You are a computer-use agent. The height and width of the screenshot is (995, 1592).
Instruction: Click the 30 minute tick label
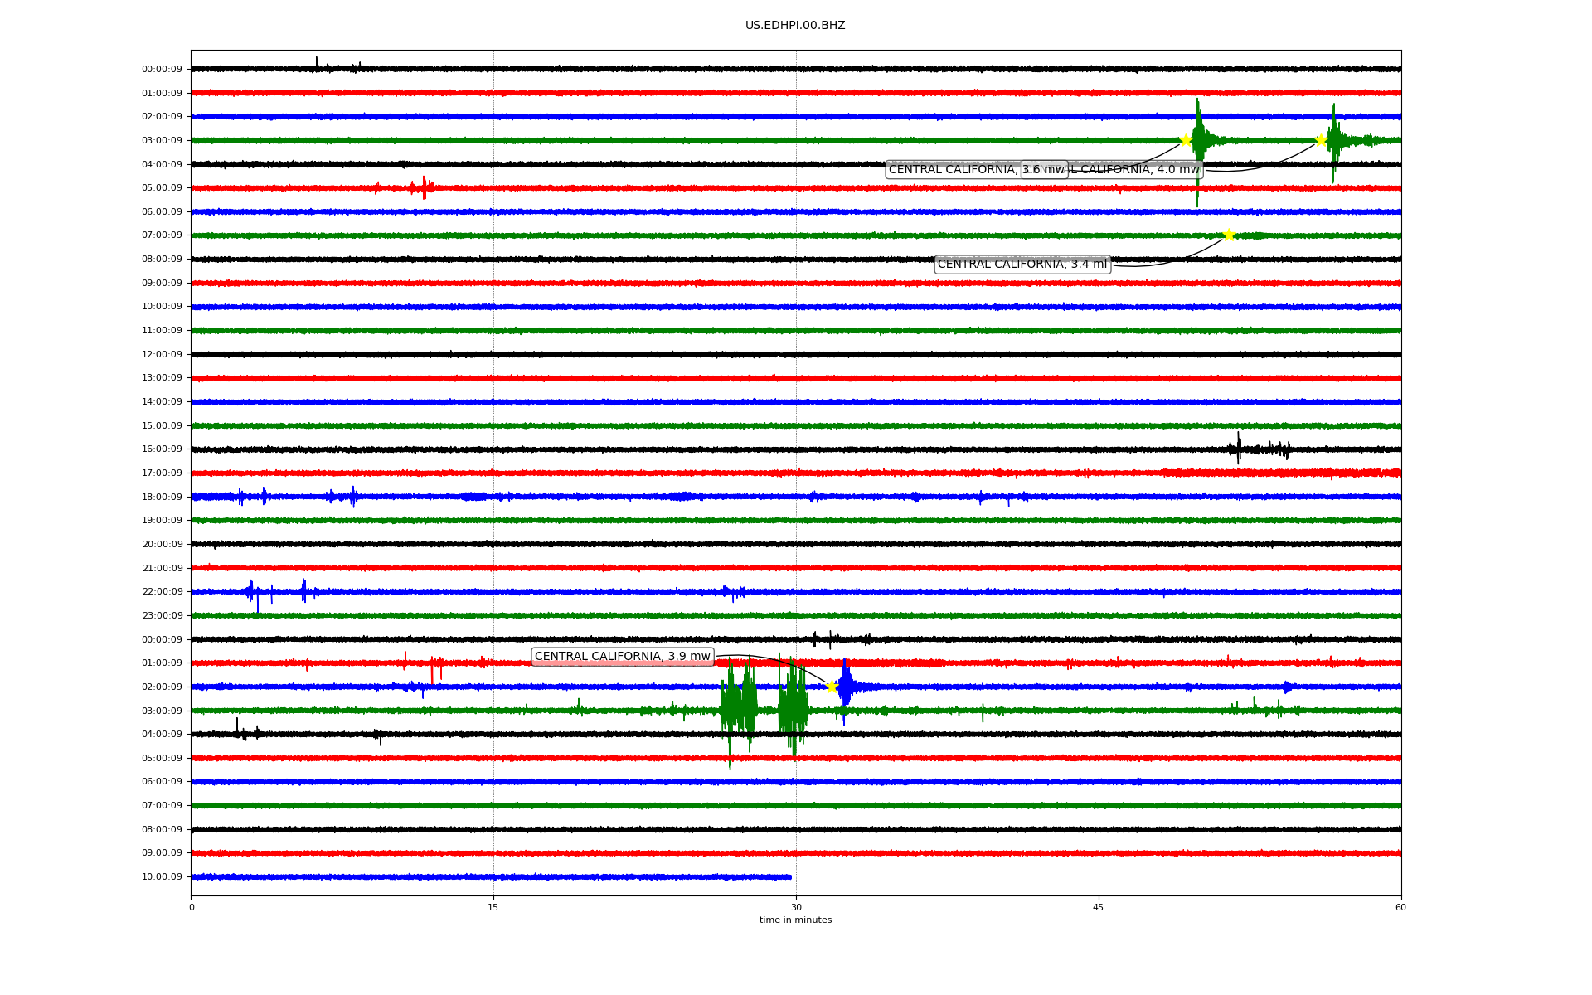796,907
